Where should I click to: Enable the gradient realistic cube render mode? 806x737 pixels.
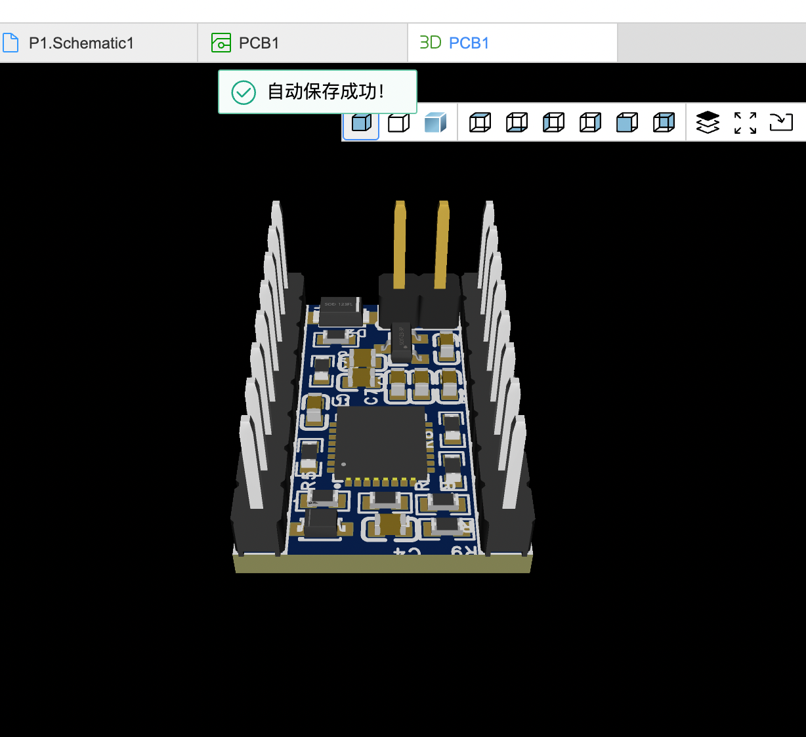point(435,123)
